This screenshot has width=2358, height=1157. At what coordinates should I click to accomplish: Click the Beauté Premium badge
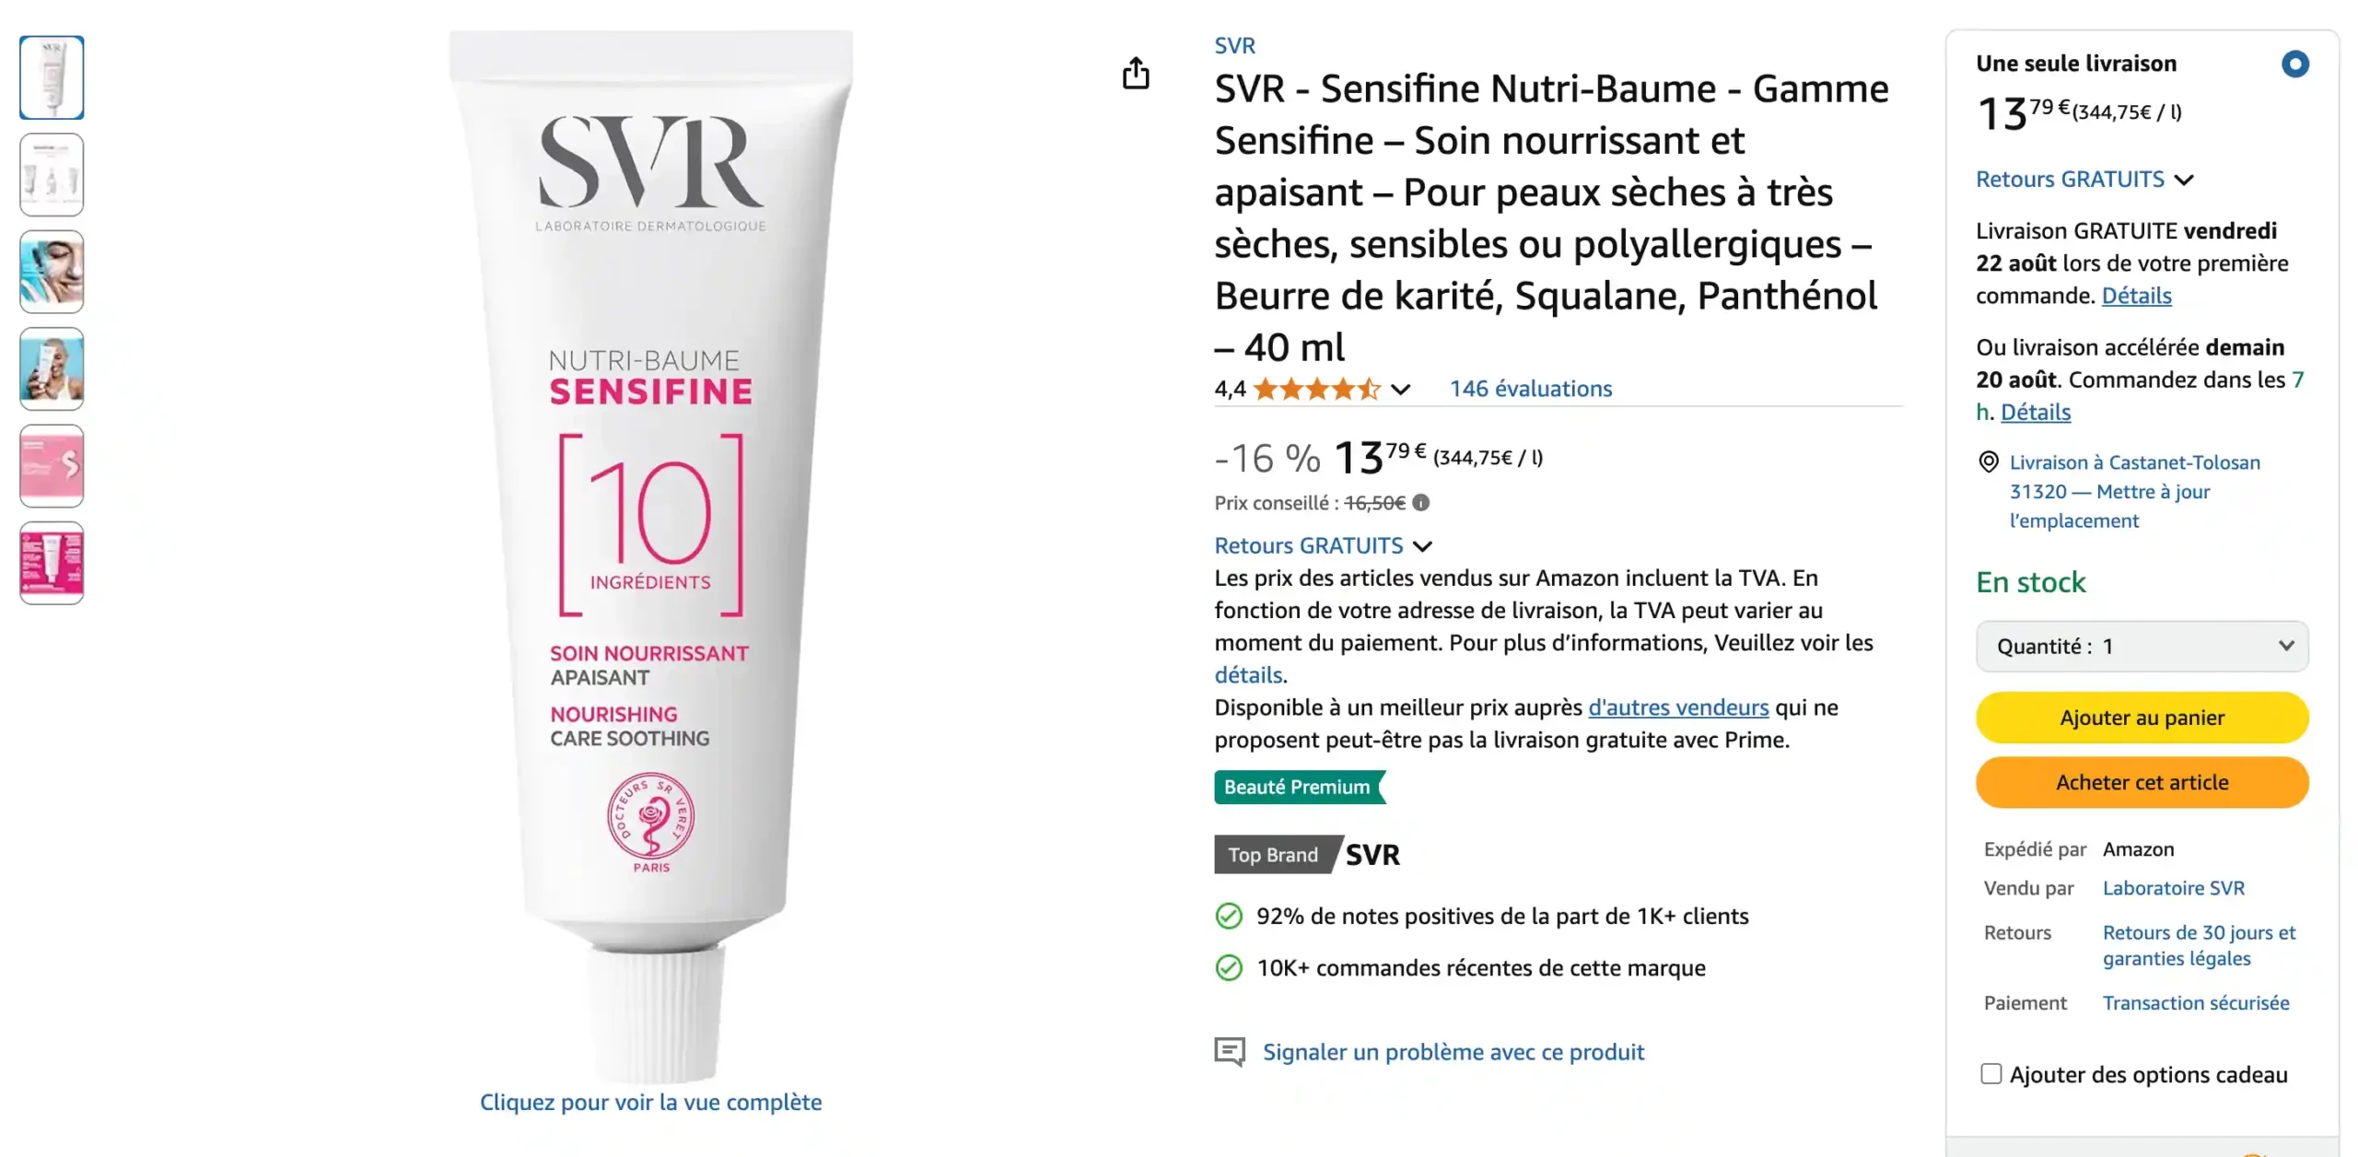click(1300, 787)
